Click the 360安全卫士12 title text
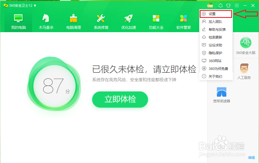 [x=21, y=5]
